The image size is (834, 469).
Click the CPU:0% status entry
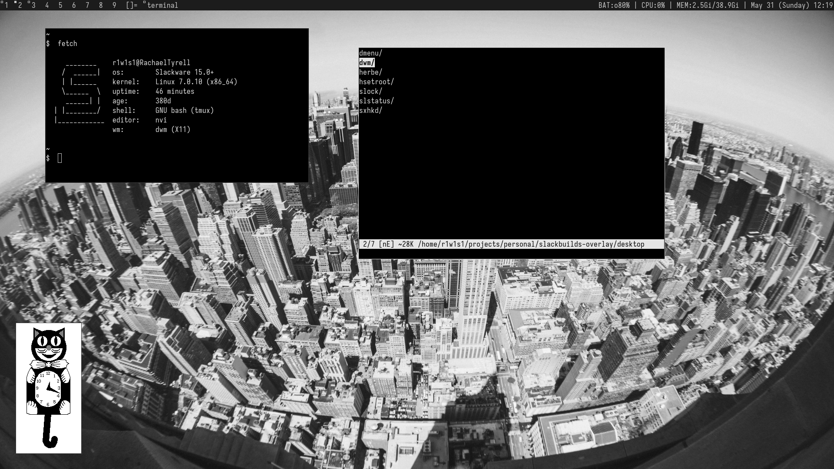(653, 5)
